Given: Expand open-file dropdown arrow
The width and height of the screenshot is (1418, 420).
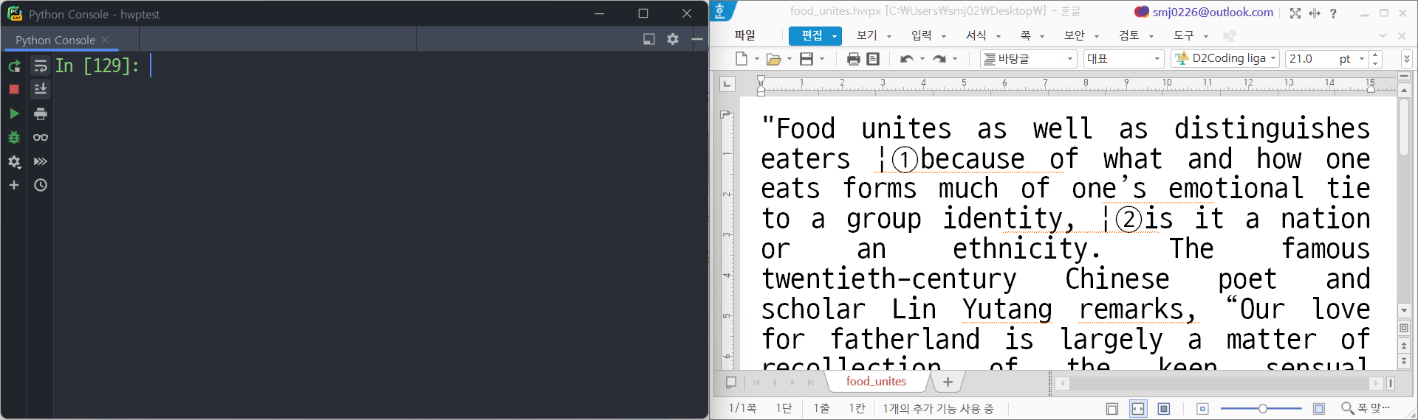Looking at the screenshot, I should click(790, 59).
